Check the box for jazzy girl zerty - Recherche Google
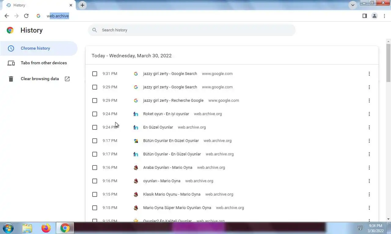 click(x=95, y=101)
